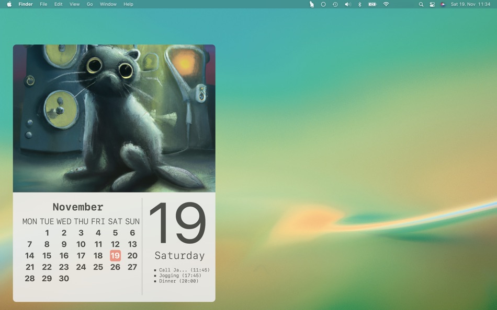497x310 pixels.
Task: Open the Bluetooth status icon
Action: 359,4
